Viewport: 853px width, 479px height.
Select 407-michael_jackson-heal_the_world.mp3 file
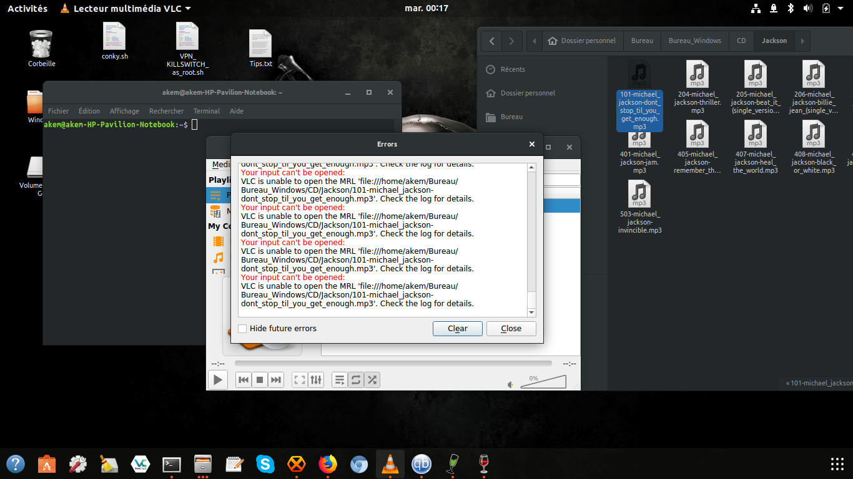click(x=756, y=147)
